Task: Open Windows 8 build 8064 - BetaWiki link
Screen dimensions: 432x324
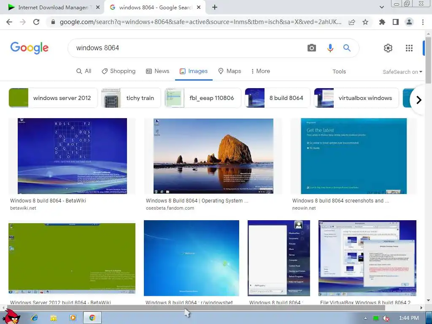Action: (x=48, y=200)
